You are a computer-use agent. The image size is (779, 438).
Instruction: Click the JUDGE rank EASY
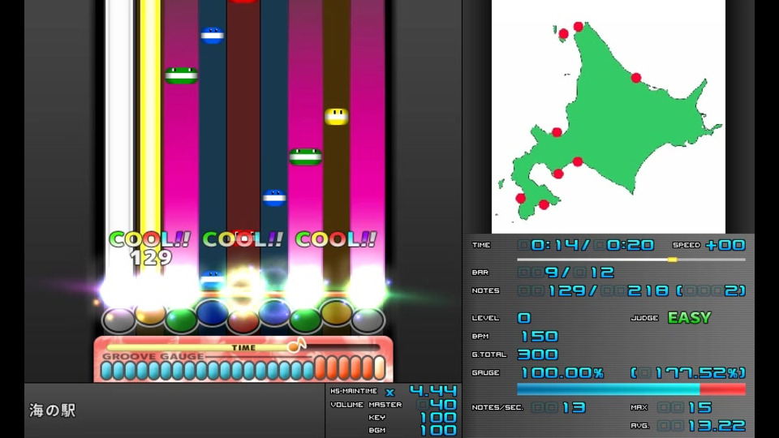[689, 318]
